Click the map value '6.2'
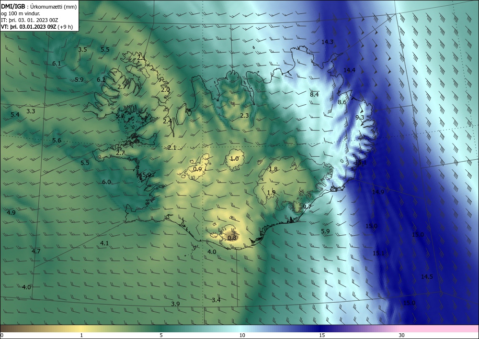Image resolution: width=479 pixels, height=339 pixels. tap(101, 80)
